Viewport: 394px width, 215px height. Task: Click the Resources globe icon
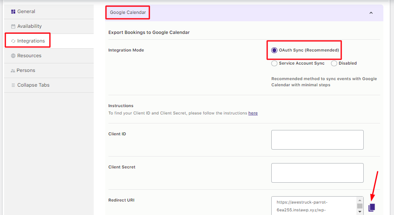14,56
